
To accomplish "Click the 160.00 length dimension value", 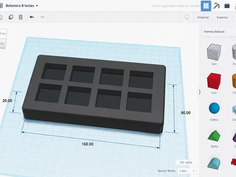I will [88, 144].
